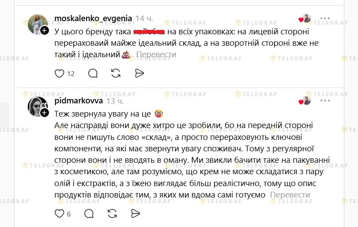Open the pidmarkovva username profile link
The image size is (358, 227).
click(79, 101)
